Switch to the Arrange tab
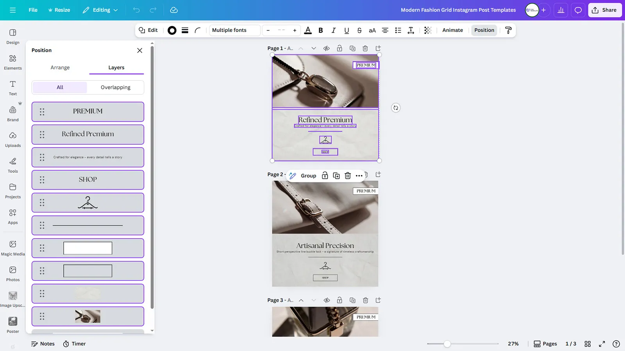The width and height of the screenshot is (625, 351). tap(60, 67)
